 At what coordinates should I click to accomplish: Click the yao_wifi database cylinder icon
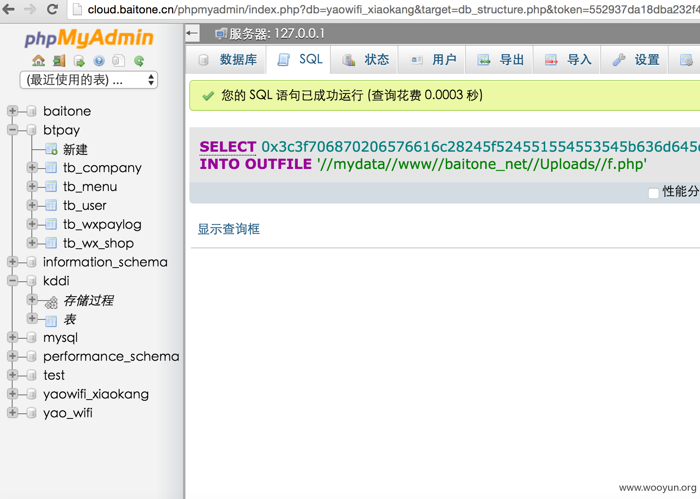click(x=31, y=413)
